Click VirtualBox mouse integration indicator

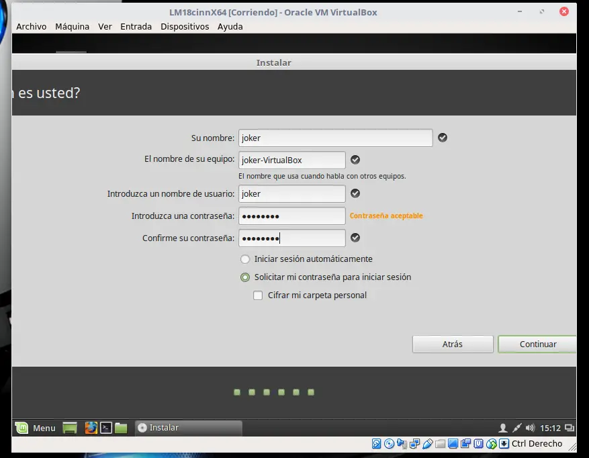pyautogui.click(x=492, y=444)
